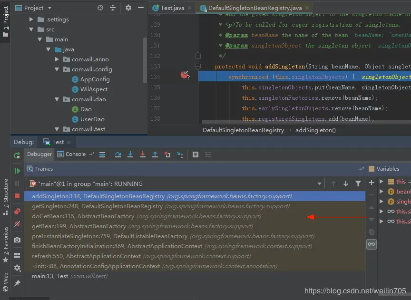The image size is (411, 300).
Task: Collapse the com.will.test package
Action: (x=57, y=129)
